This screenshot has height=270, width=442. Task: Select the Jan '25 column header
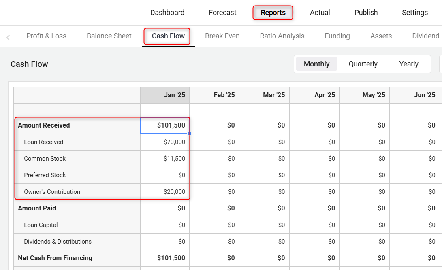pyautogui.click(x=165, y=95)
